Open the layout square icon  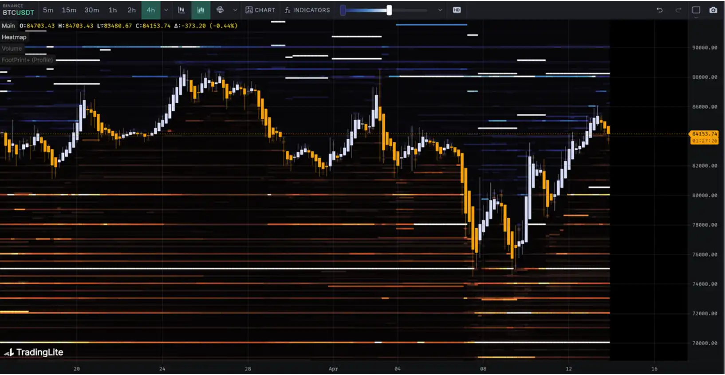[x=696, y=10]
